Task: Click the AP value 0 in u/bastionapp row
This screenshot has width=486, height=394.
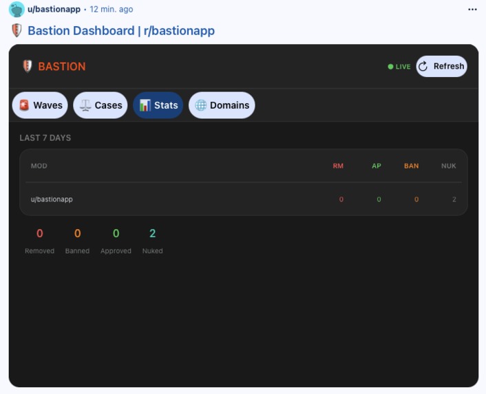Action: 379,199
